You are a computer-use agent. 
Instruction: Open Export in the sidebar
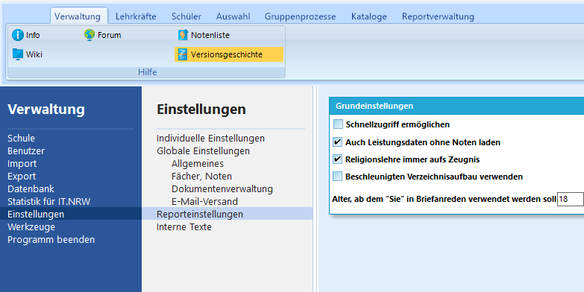(22, 176)
